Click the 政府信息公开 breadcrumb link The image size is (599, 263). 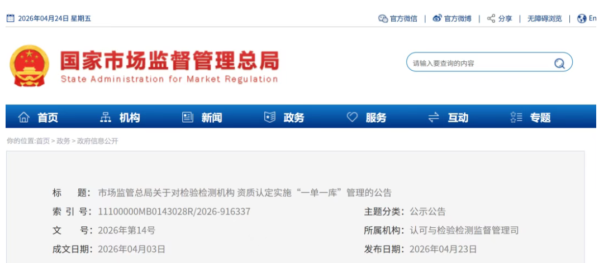98,141
